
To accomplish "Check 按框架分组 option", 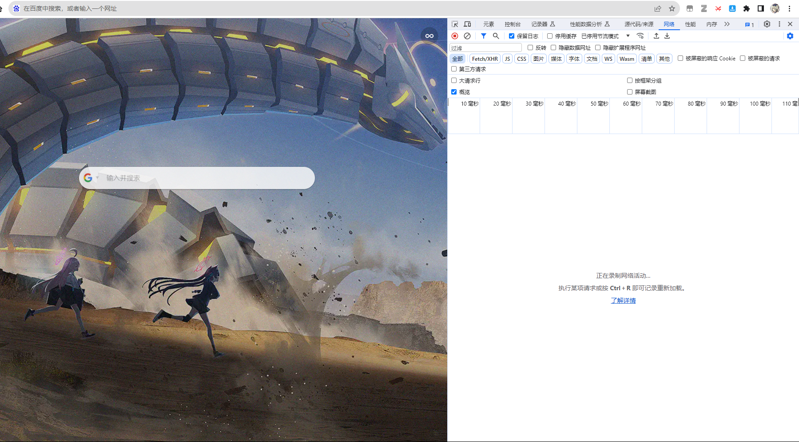I will tap(630, 80).
